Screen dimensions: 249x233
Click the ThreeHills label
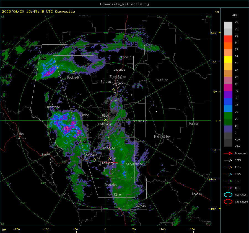coord(139,121)
